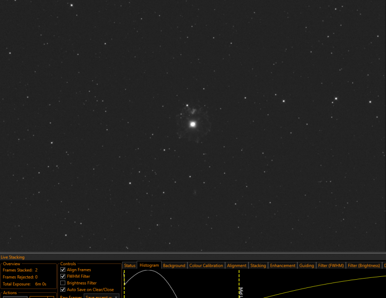
Task: Open the Filter (FWHM) tab
Action: click(331, 266)
